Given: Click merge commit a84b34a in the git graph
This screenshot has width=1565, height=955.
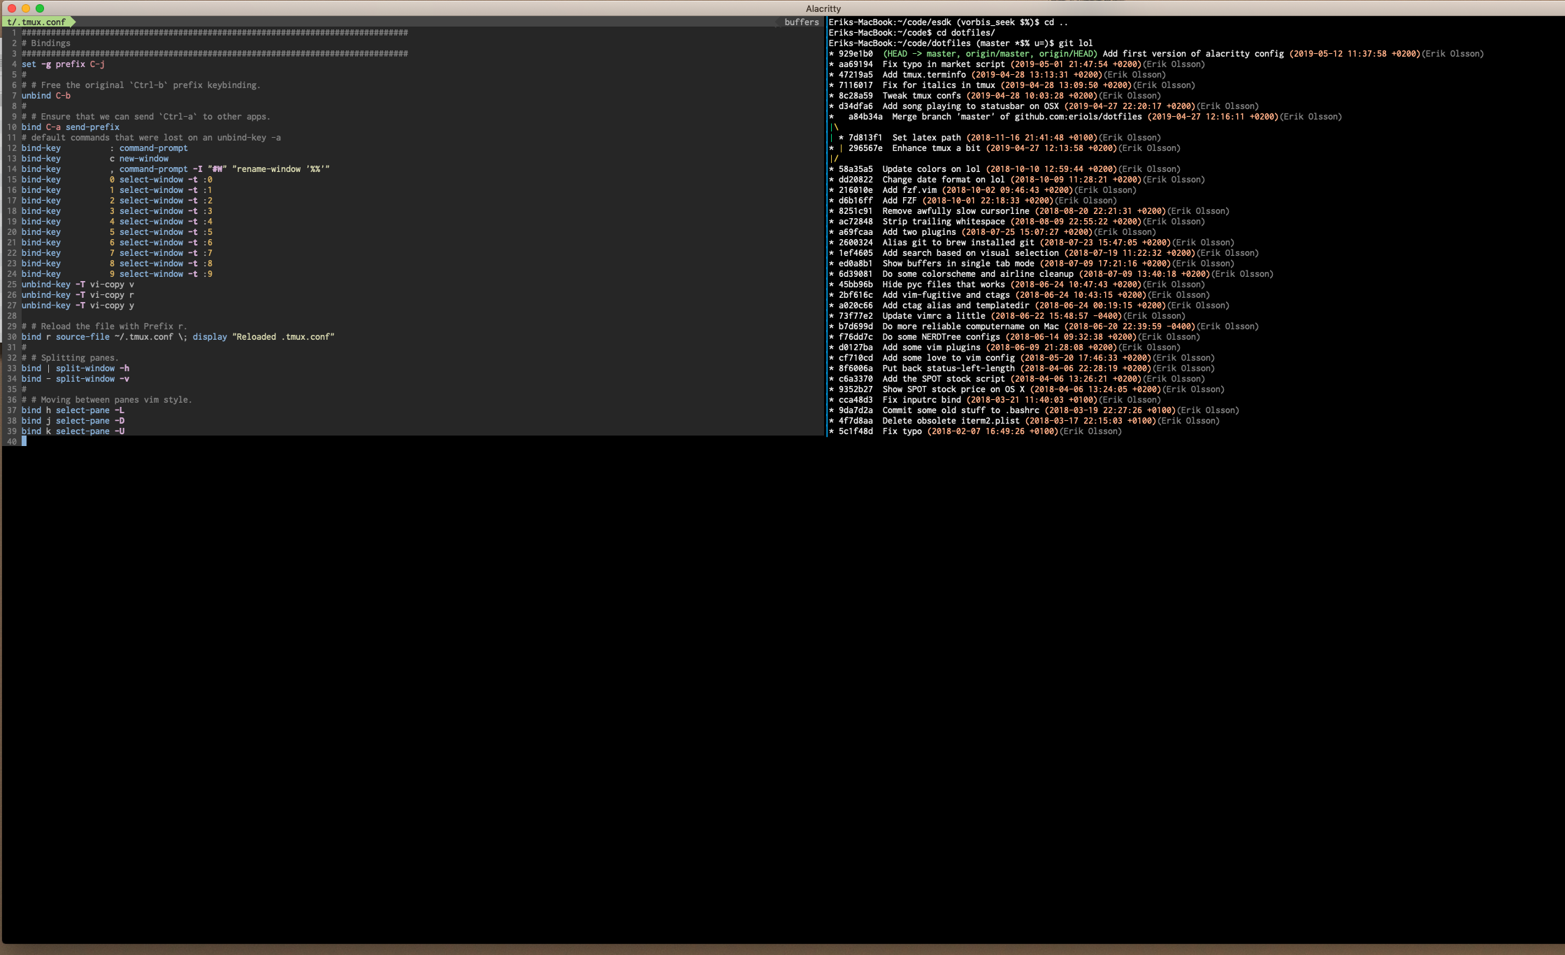Looking at the screenshot, I should pyautogui.click(x=867, y=116).
